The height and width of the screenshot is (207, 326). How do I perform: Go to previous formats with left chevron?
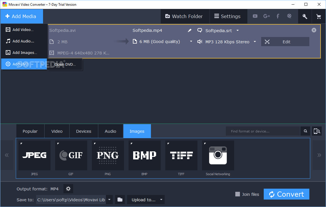tap(7, 155)
